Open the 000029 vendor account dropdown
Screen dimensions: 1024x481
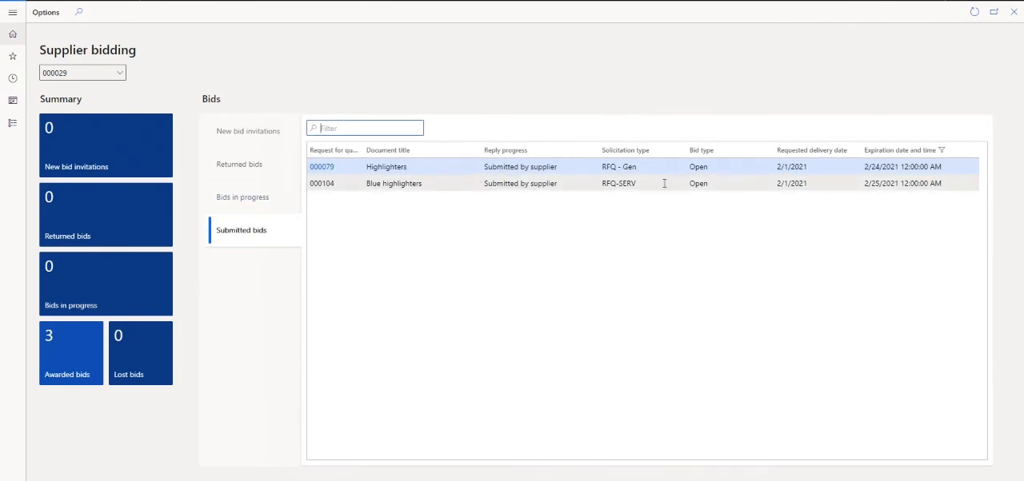click(82, 73)
